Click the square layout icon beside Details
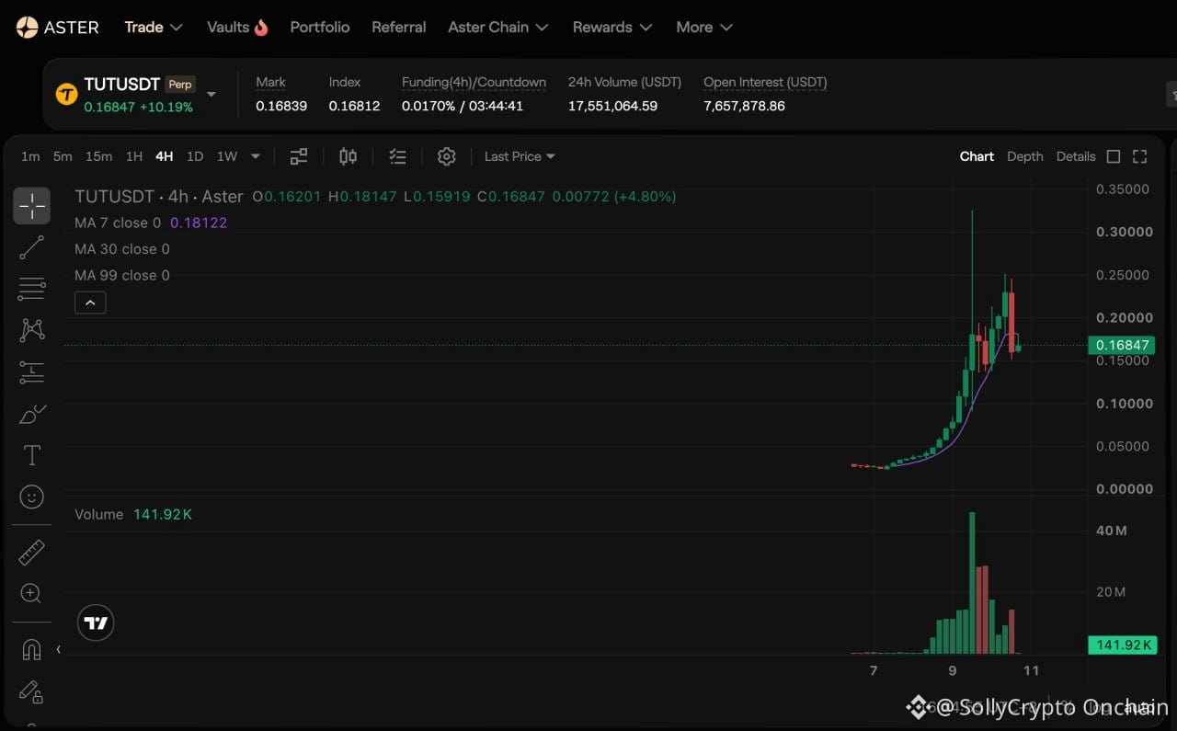This screenshot has width=1177, height=731. (1114, 156)
